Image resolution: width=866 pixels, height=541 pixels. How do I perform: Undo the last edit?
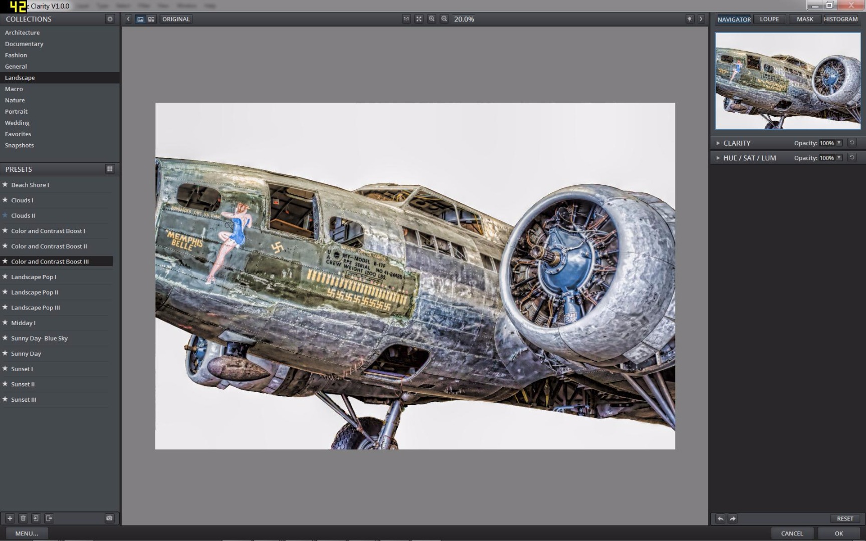(720, 519)
